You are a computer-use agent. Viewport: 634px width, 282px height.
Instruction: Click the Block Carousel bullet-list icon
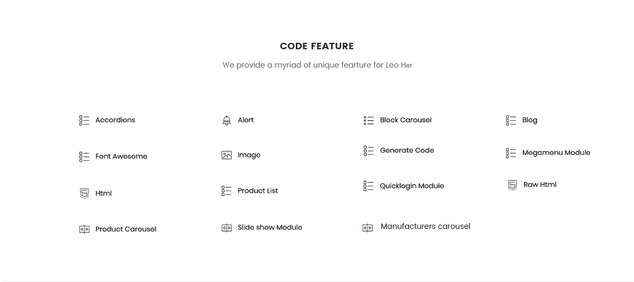(369, 120)
